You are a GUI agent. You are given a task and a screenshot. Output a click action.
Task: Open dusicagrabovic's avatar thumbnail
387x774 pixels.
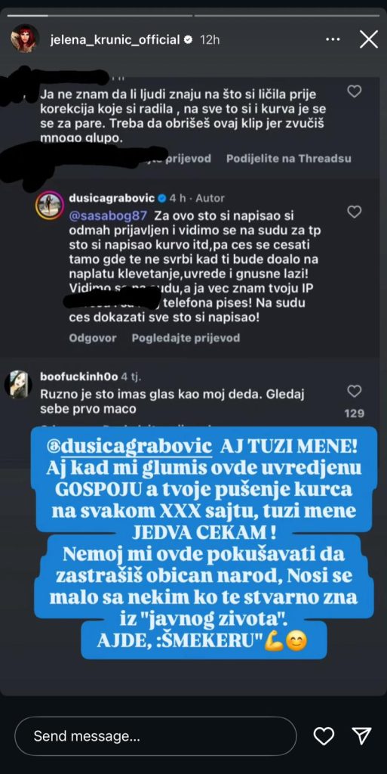tap(49, 205)
